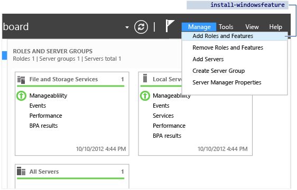This screenshot has height=190, width=297.
Task: Click the server count 1 in All Servers tile
Action: point(123,172)
